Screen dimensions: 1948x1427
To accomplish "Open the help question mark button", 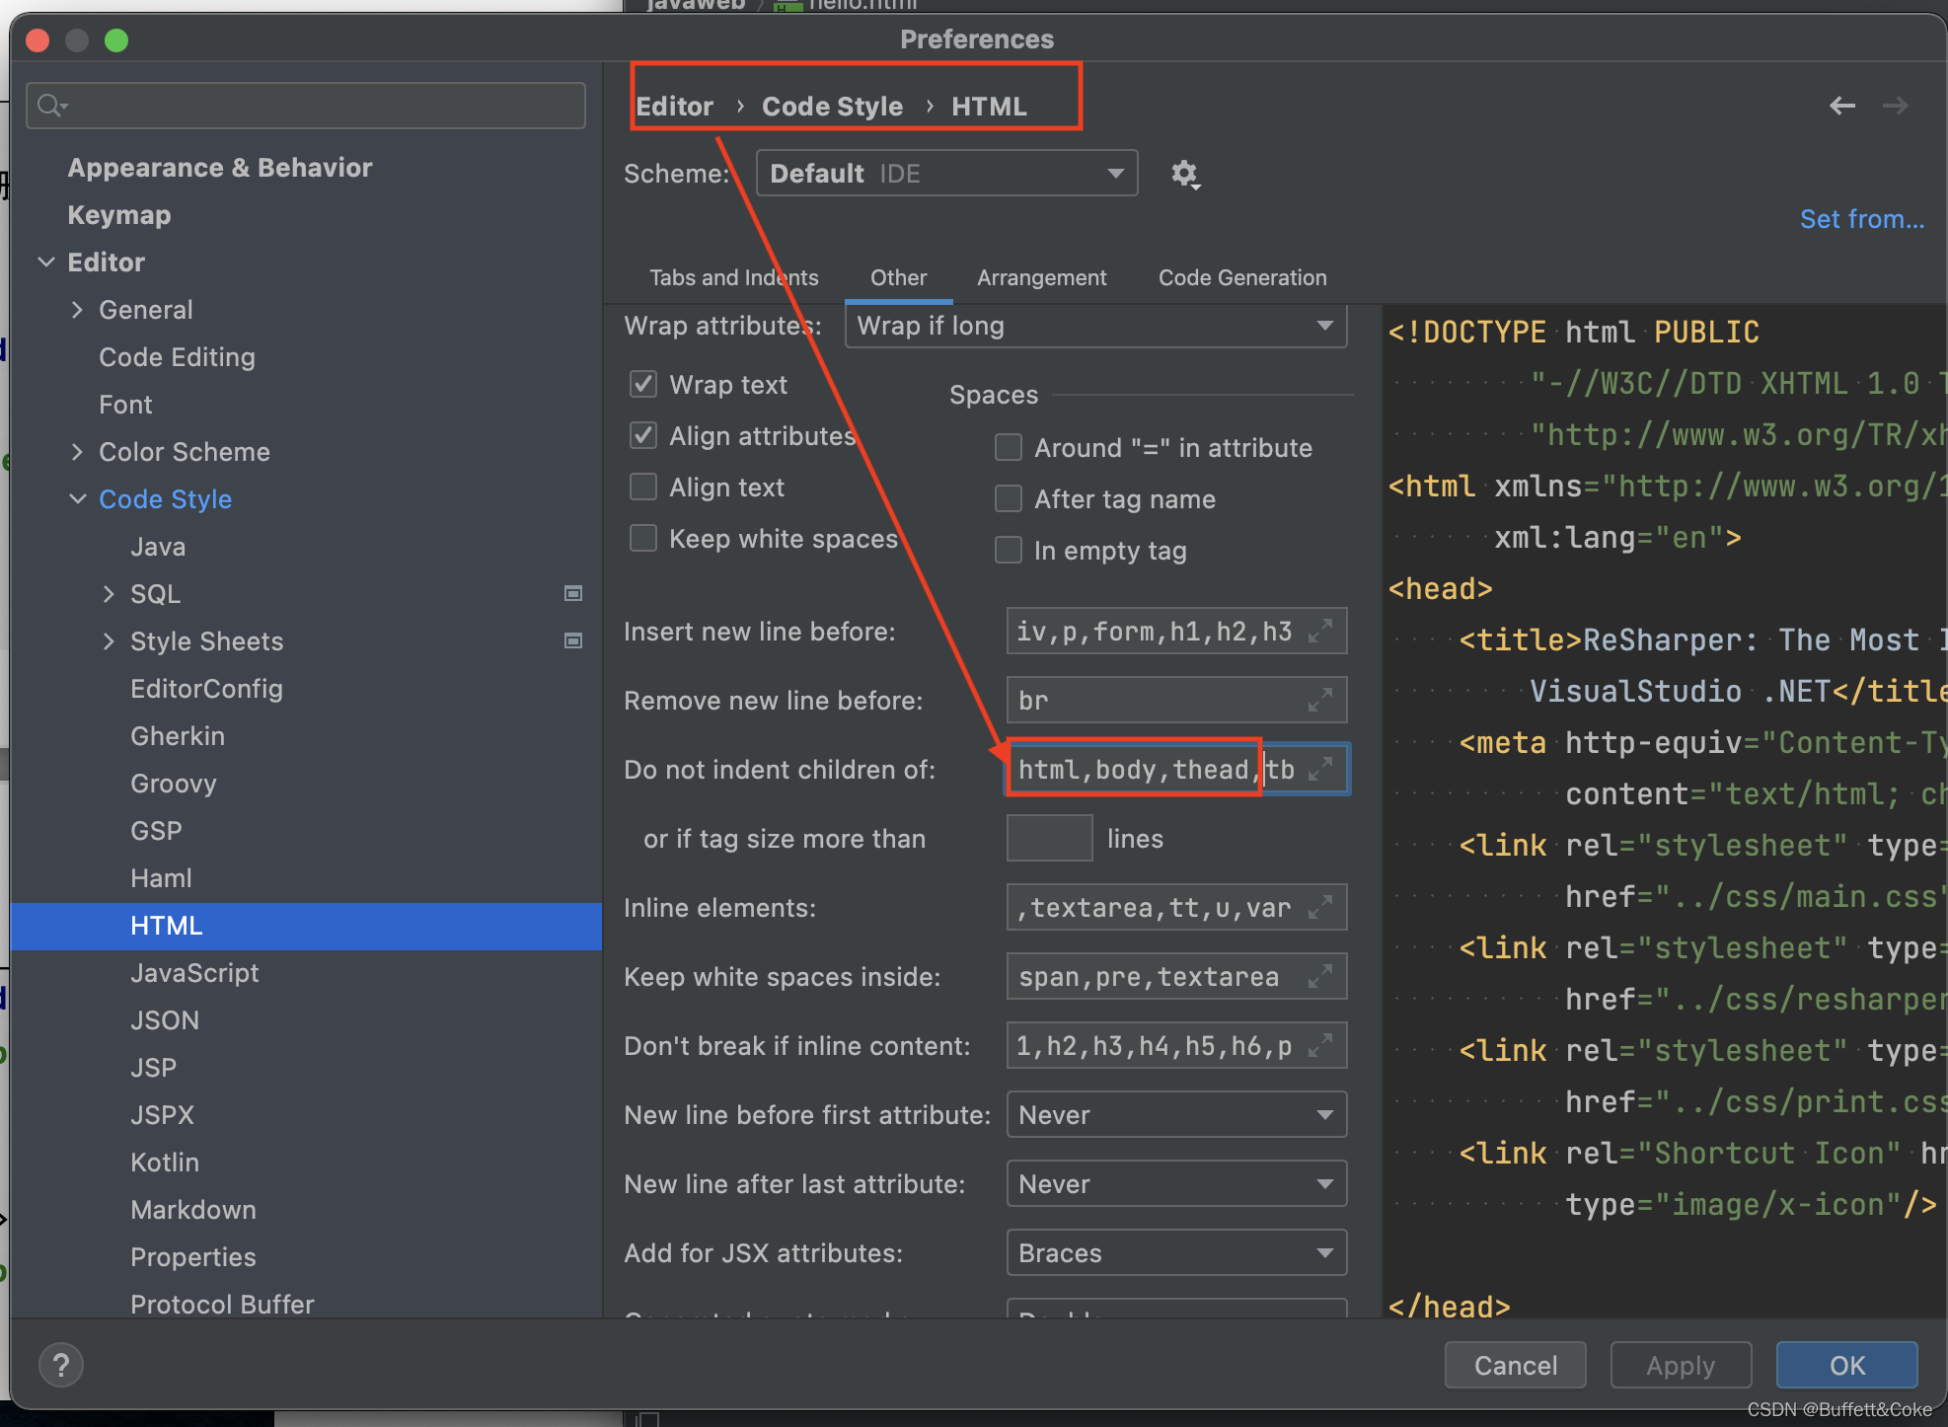I will tap(61, 1365).
